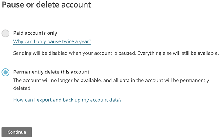Click the Paid accounts only label text
This screenshot has height=139, width=220.
[x=35, y=33]
